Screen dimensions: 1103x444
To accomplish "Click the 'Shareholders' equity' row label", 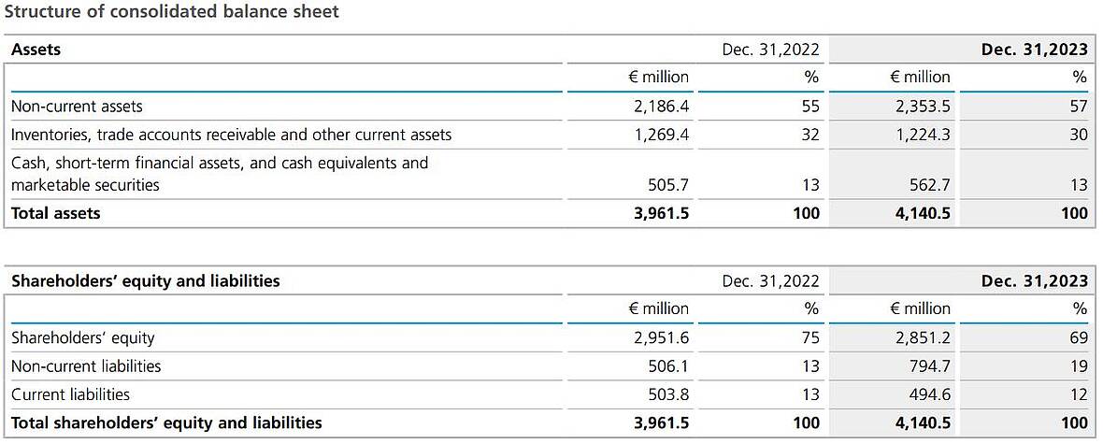I will [x=82, y=337].
